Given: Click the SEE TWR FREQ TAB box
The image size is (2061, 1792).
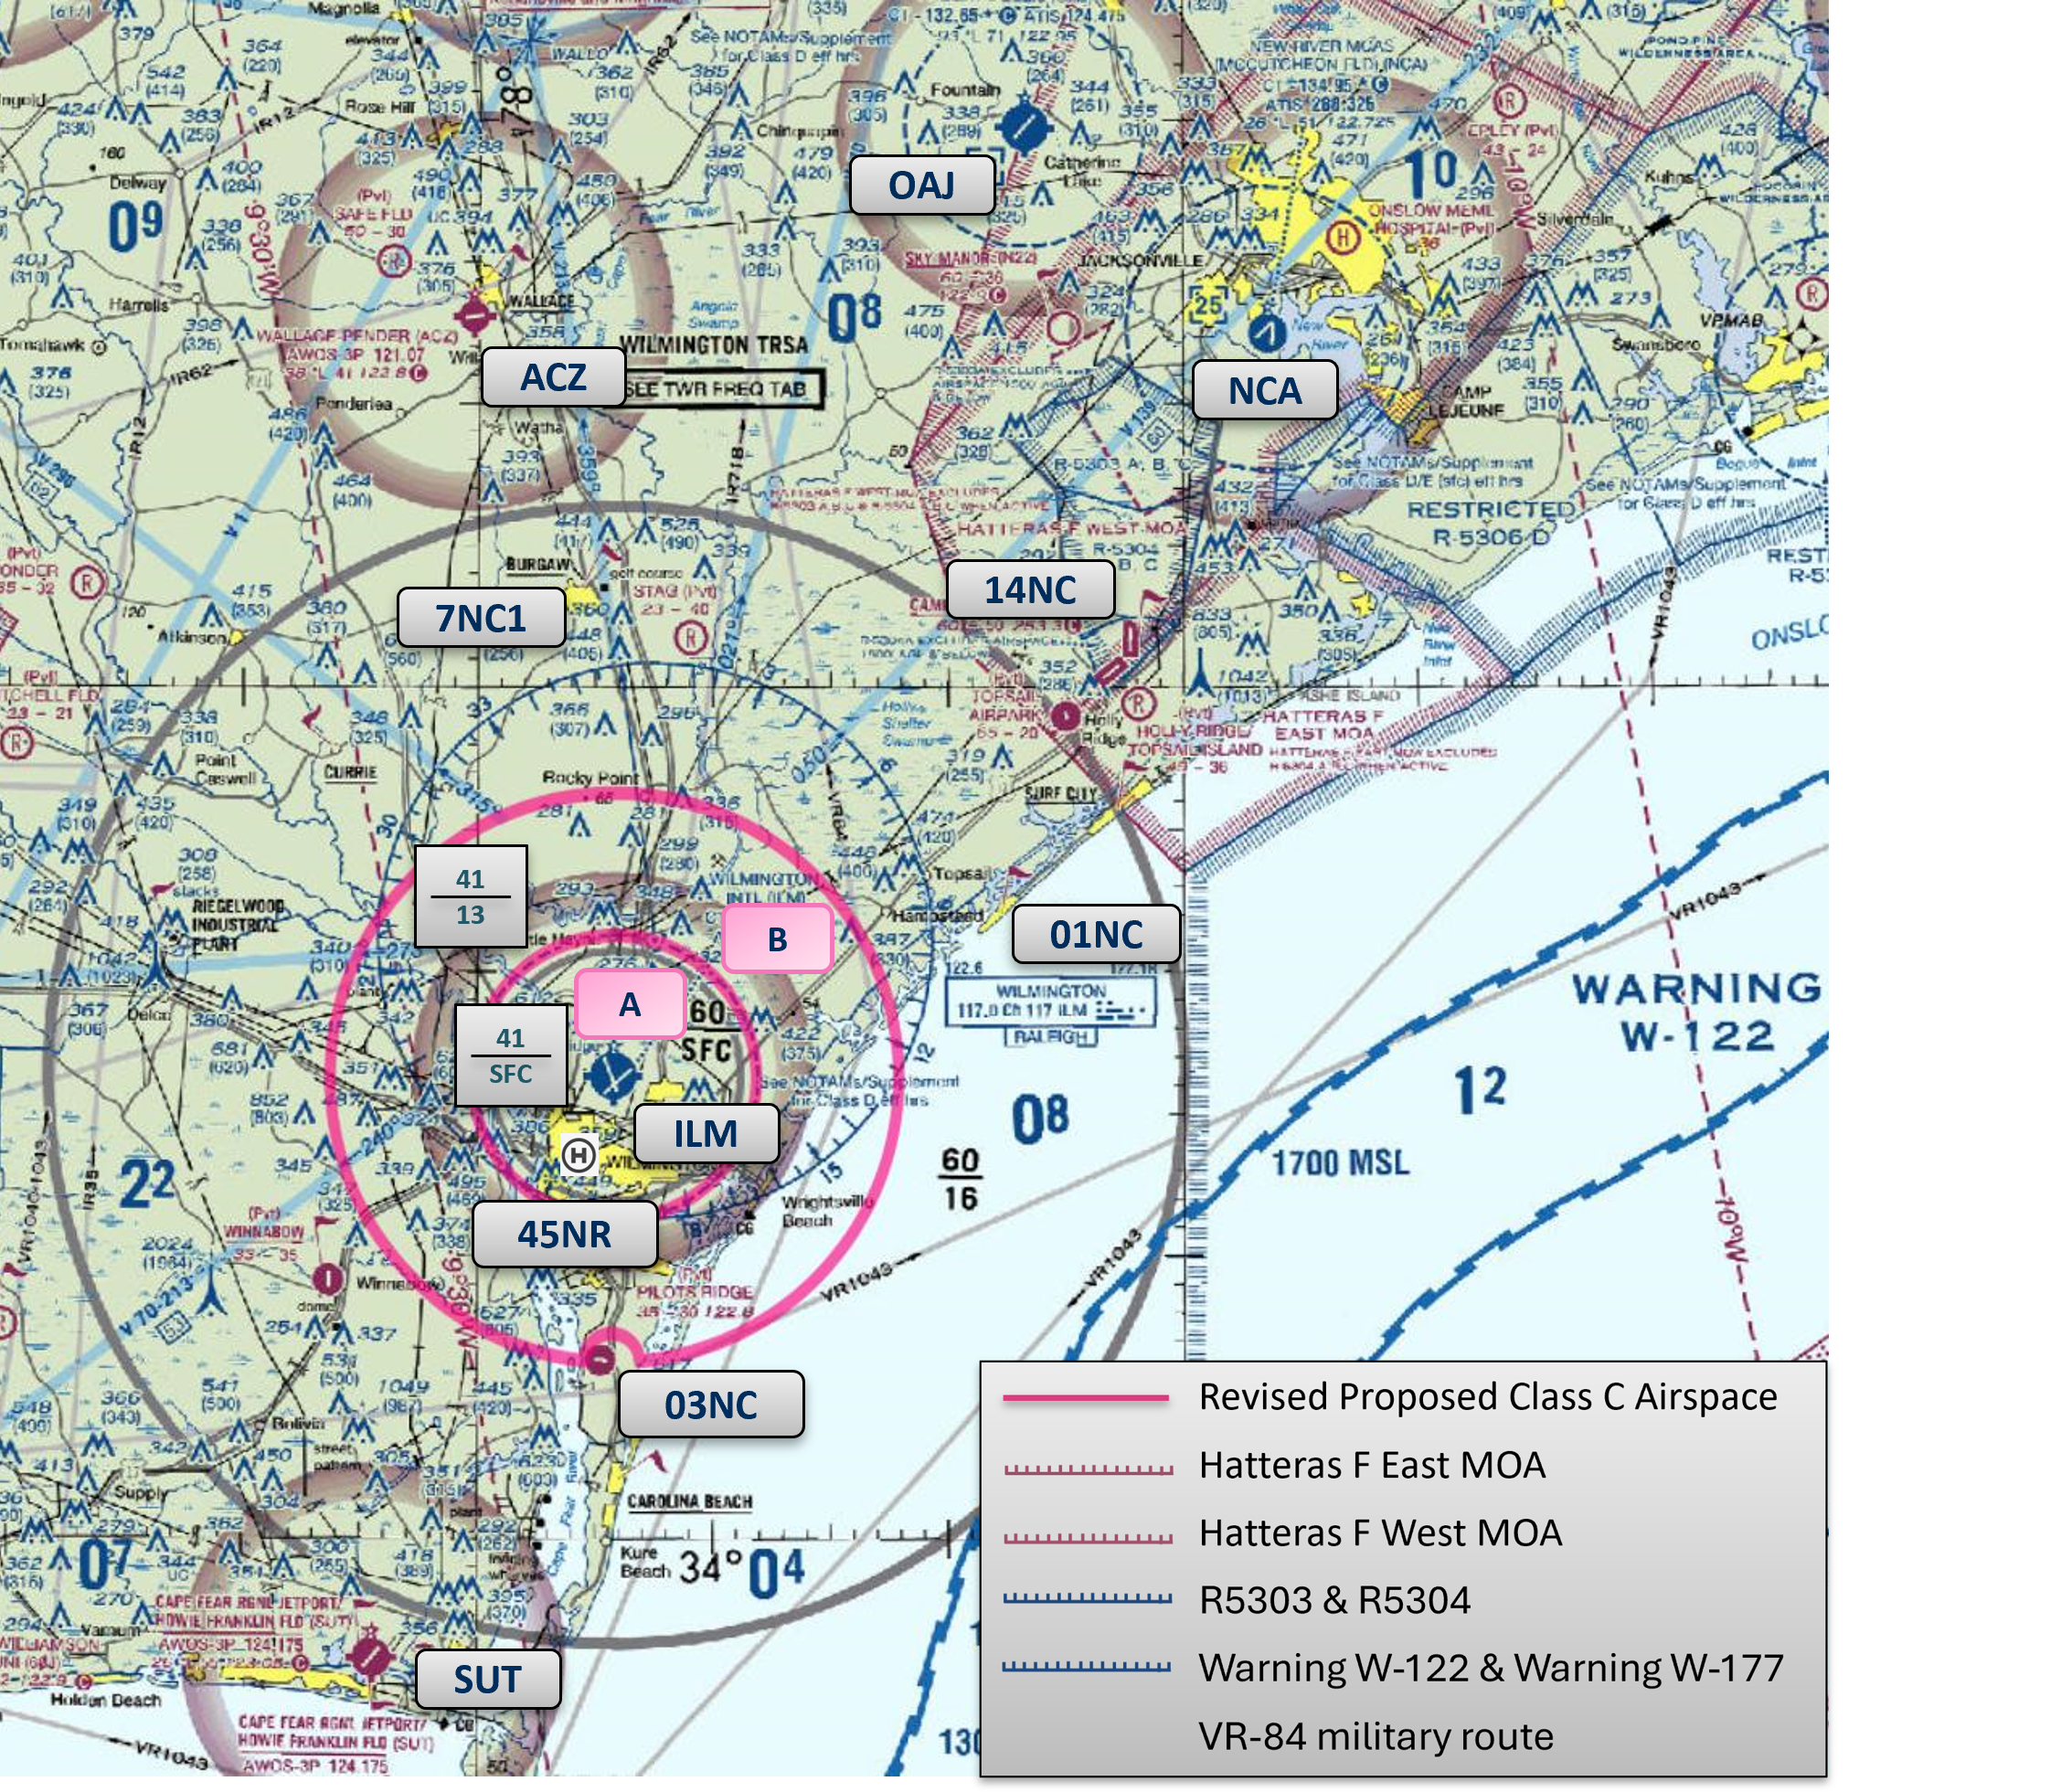Looking at the screenshot, I should [724, 389].
